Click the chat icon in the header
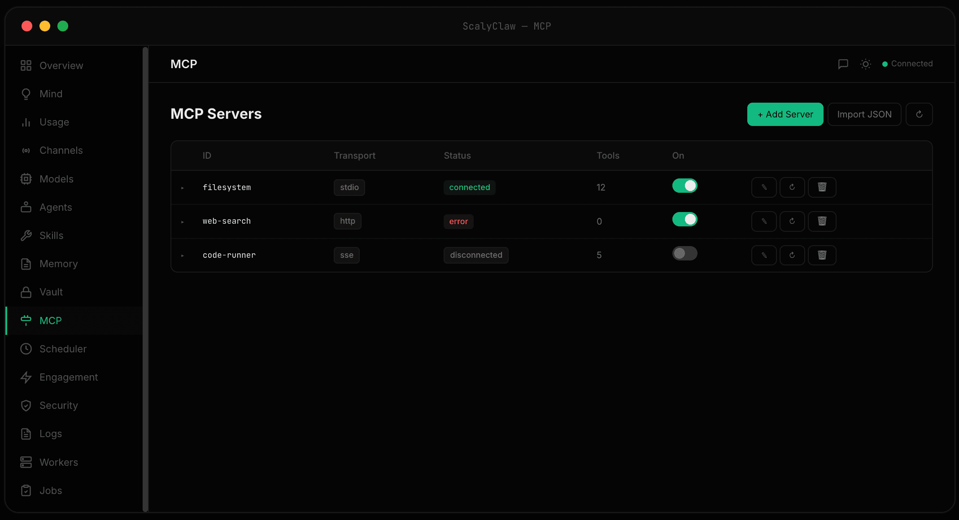This screenshot has height=520, width=959. 843,64
